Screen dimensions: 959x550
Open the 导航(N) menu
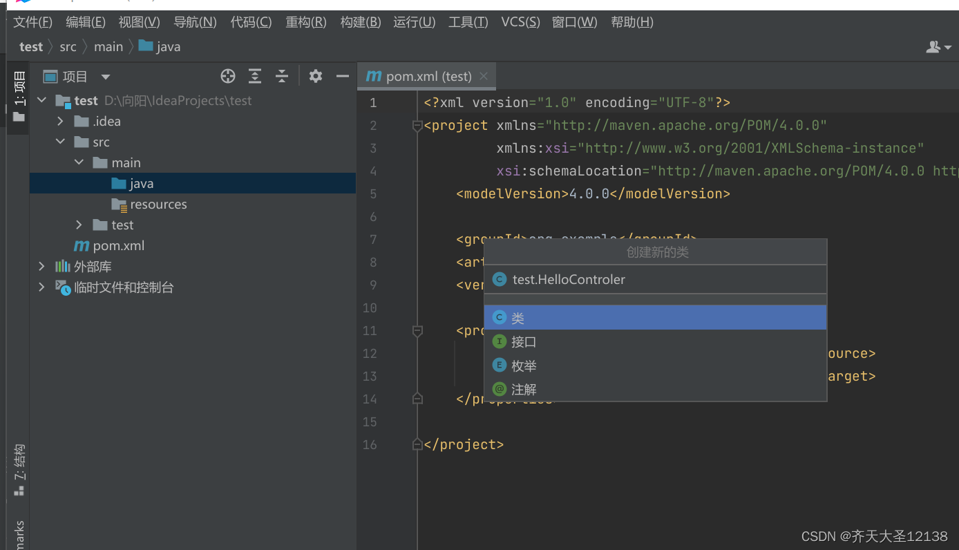(195, 22)
